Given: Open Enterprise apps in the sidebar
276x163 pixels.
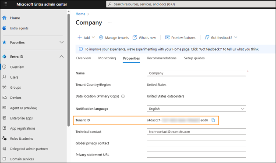Looking at the screenshot, I should [x=21, y=118].
